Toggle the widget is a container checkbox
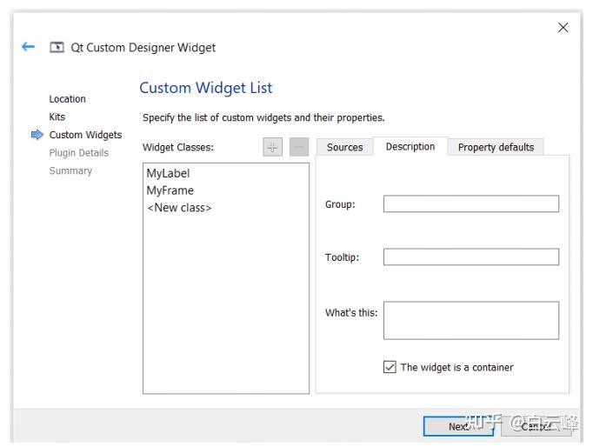The image size is (593, 447). tap(390, 367)
